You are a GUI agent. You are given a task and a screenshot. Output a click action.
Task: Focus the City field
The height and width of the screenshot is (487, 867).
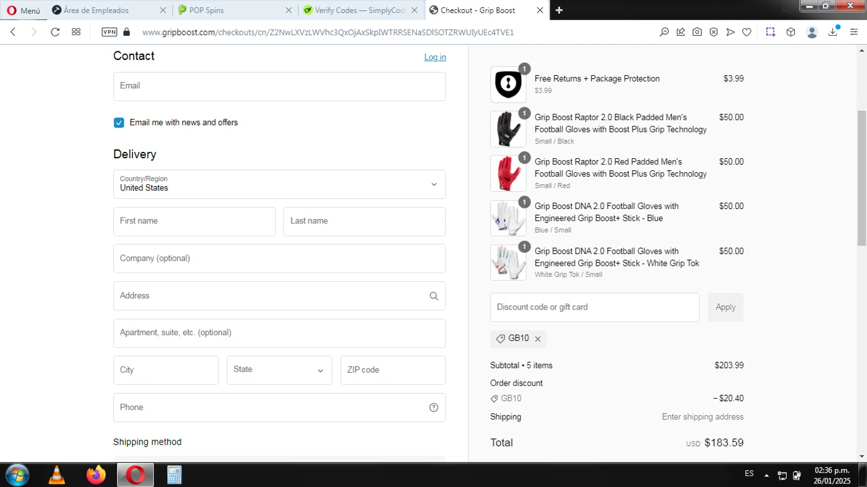(166, 370)
